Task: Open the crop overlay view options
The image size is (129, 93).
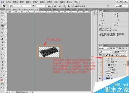Action: click(x=64, y=6)
